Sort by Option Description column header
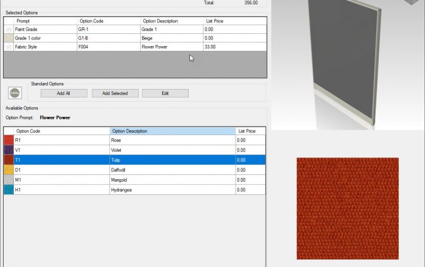The height and width of the screenshot is (267, 425). (x=172, y=131)
